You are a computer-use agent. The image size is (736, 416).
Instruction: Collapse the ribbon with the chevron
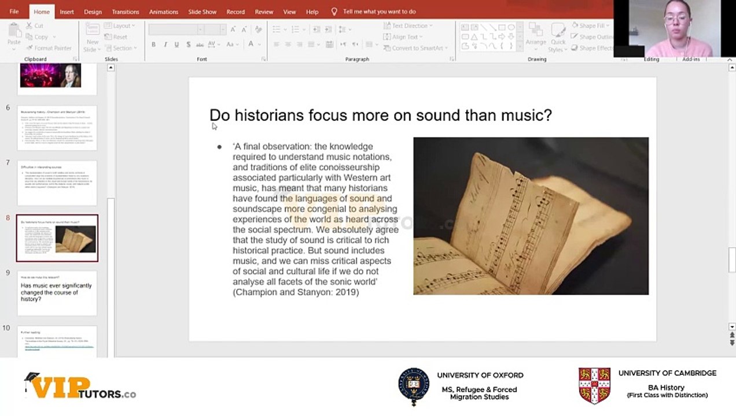pyautogui.click(x=730, y=60)
